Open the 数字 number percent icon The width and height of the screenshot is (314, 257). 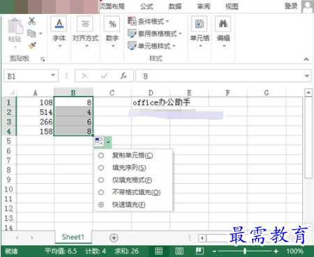tap(112, 24)
